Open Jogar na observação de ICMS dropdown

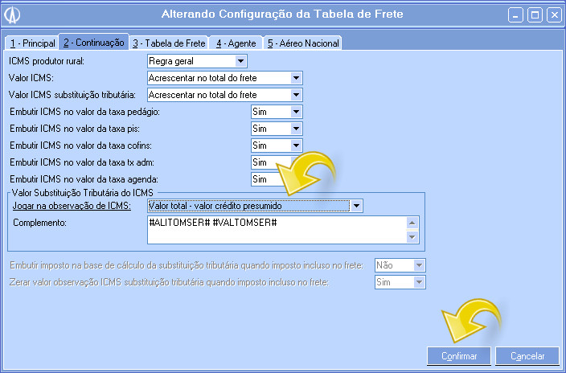356,206
